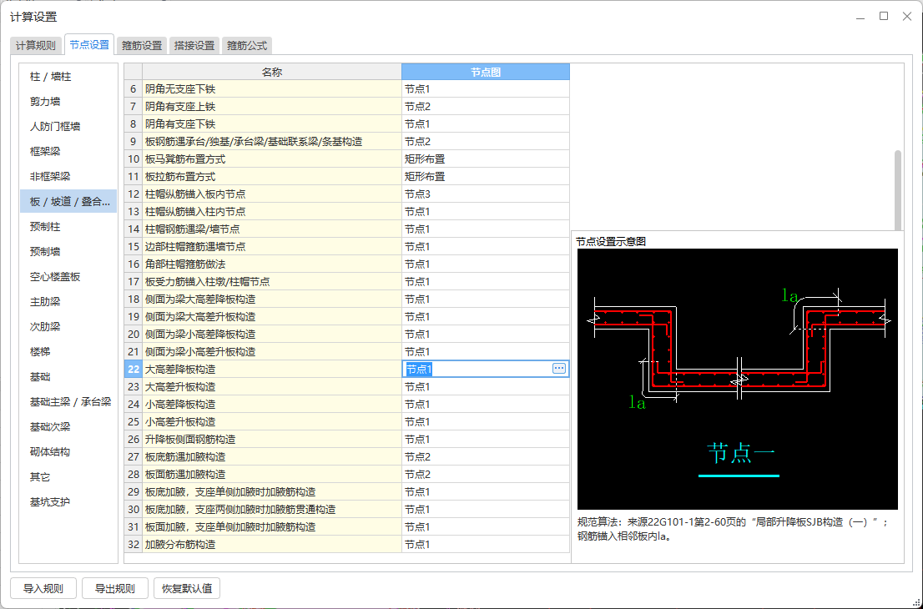Select the row 板底加腋，支座两侧加腋时加腋筋贯通构造
This screenshot has height=609, width=923.
click(346, 510)
